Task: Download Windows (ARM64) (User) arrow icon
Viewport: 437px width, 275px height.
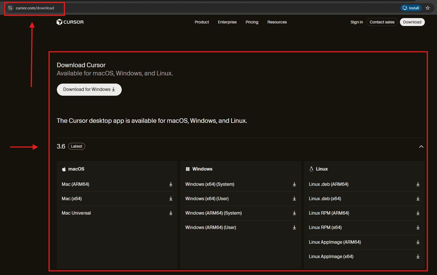Action: coord(294,227)
